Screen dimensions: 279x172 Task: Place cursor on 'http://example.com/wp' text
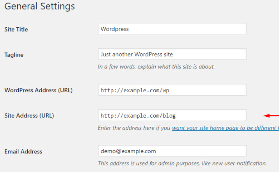tap(135, 90)
